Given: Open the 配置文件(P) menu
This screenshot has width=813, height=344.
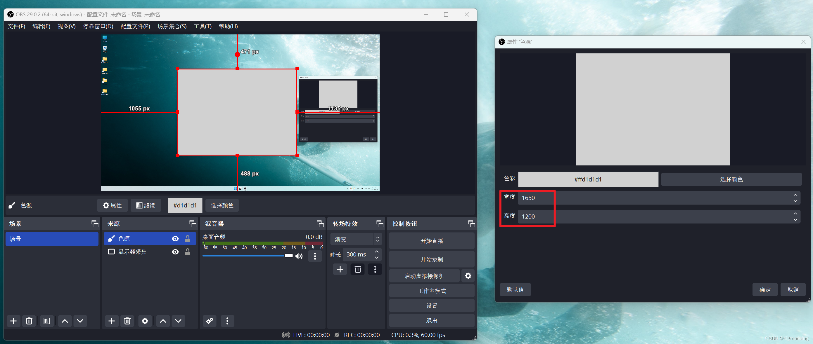Looking at the screenshot, I should [135, 26].
